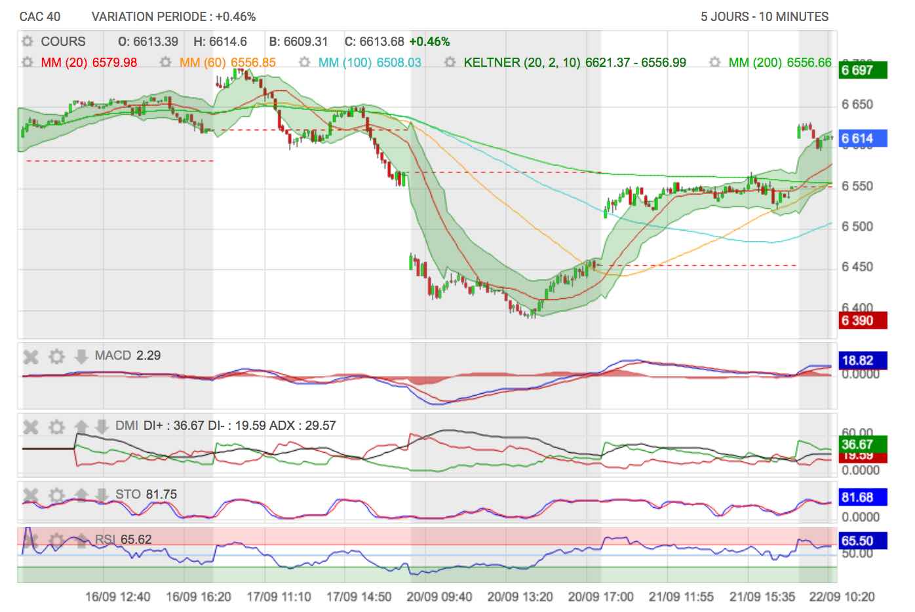This screenshot has width=915, height=612.
Task: Open settings gear for MM (20) average
Action: coord(28,62)
